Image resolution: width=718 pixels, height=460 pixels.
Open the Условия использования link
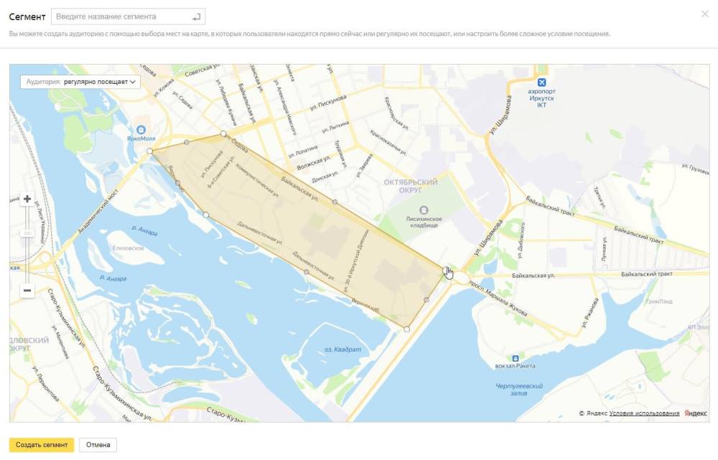pyautogui.click(x=644, y=413)
